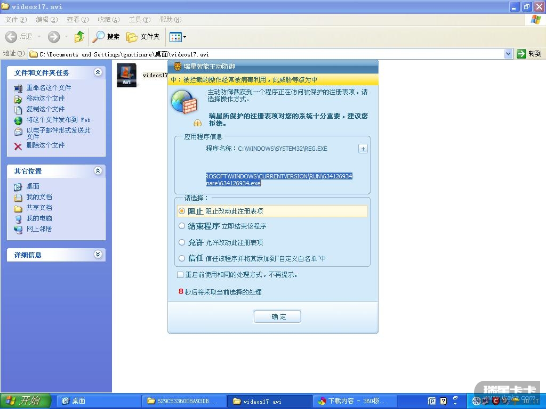The height and width of the screenshot is (409, 546).
Task: Click the red C tray icon
Action: point(495,402)
